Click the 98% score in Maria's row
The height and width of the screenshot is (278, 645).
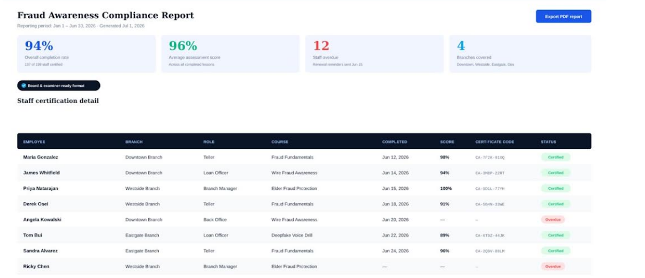click(445, 157)
